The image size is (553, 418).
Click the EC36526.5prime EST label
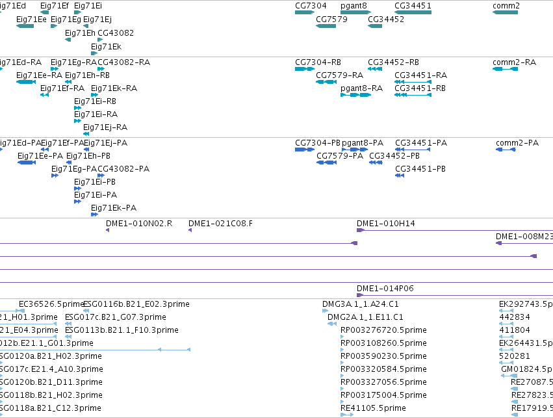tap(51, 304)
